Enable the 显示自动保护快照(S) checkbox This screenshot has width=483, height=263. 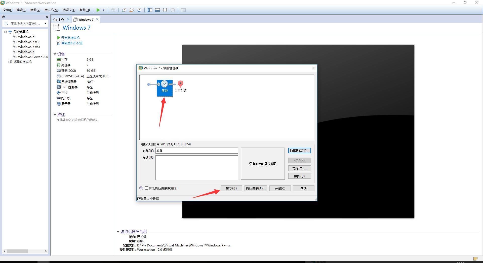click(146, 188)
